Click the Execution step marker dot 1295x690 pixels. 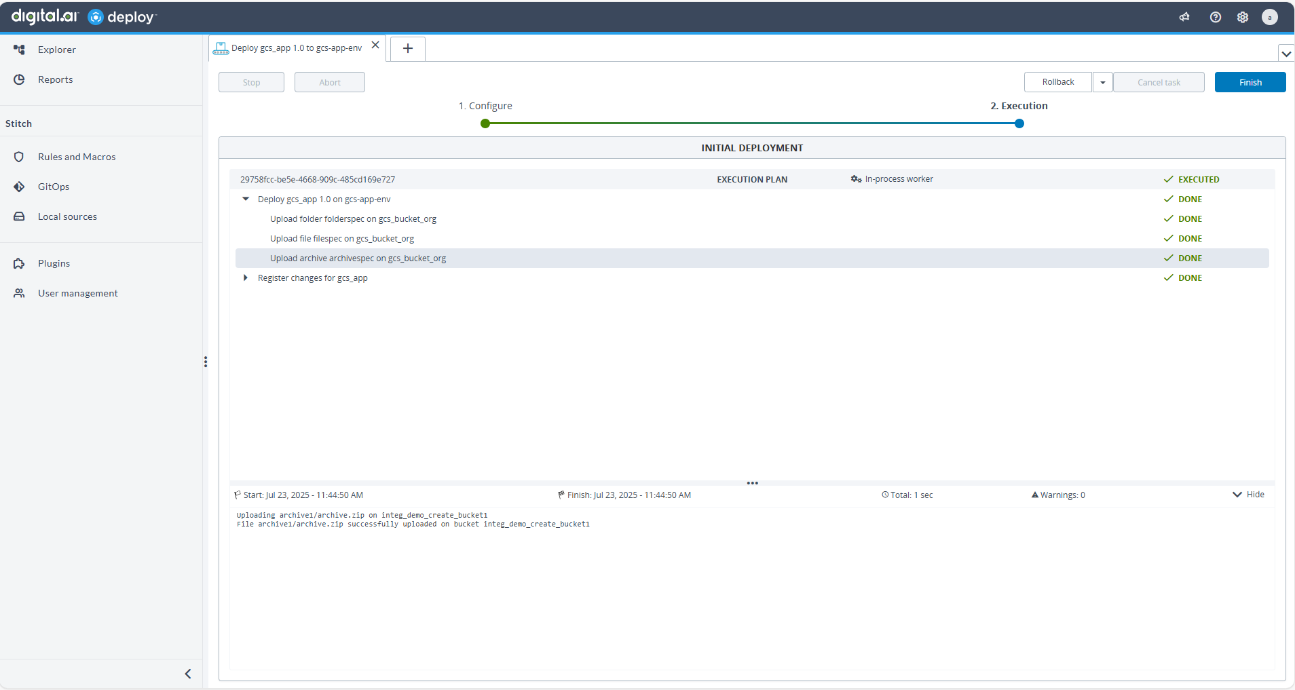1019,123
